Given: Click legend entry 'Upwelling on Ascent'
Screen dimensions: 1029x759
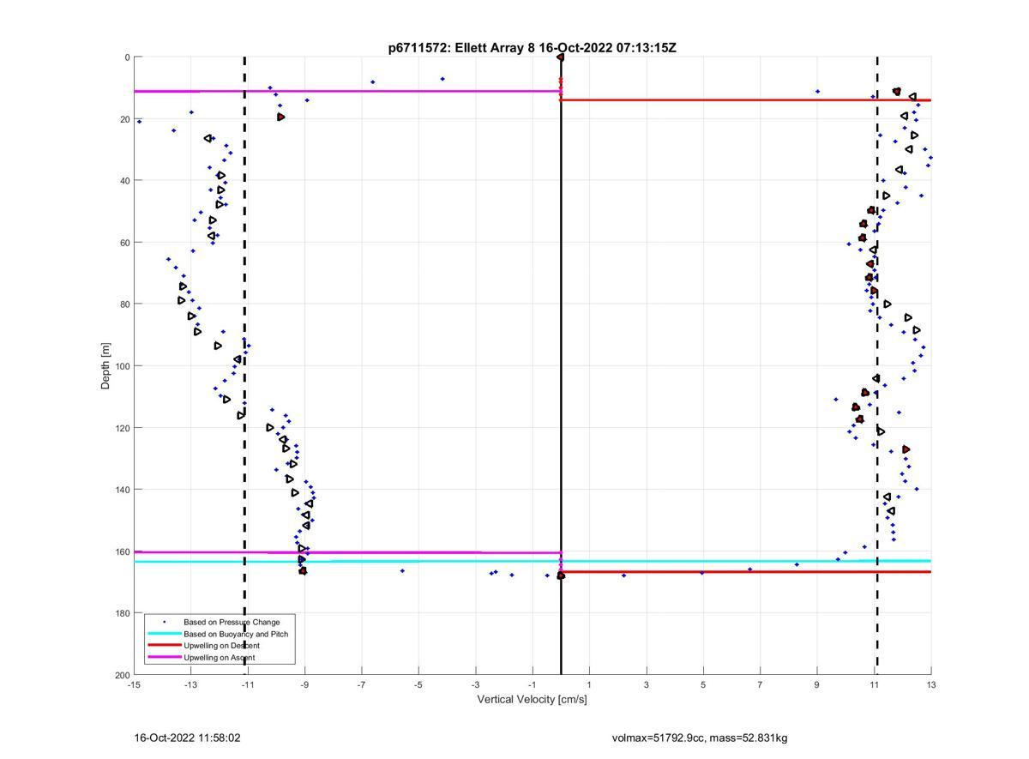Looking at the screenshot, I should (x=219, y=658).
